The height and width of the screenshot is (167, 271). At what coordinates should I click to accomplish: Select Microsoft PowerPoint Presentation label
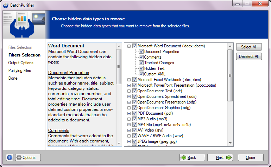[x=177, y=85]
